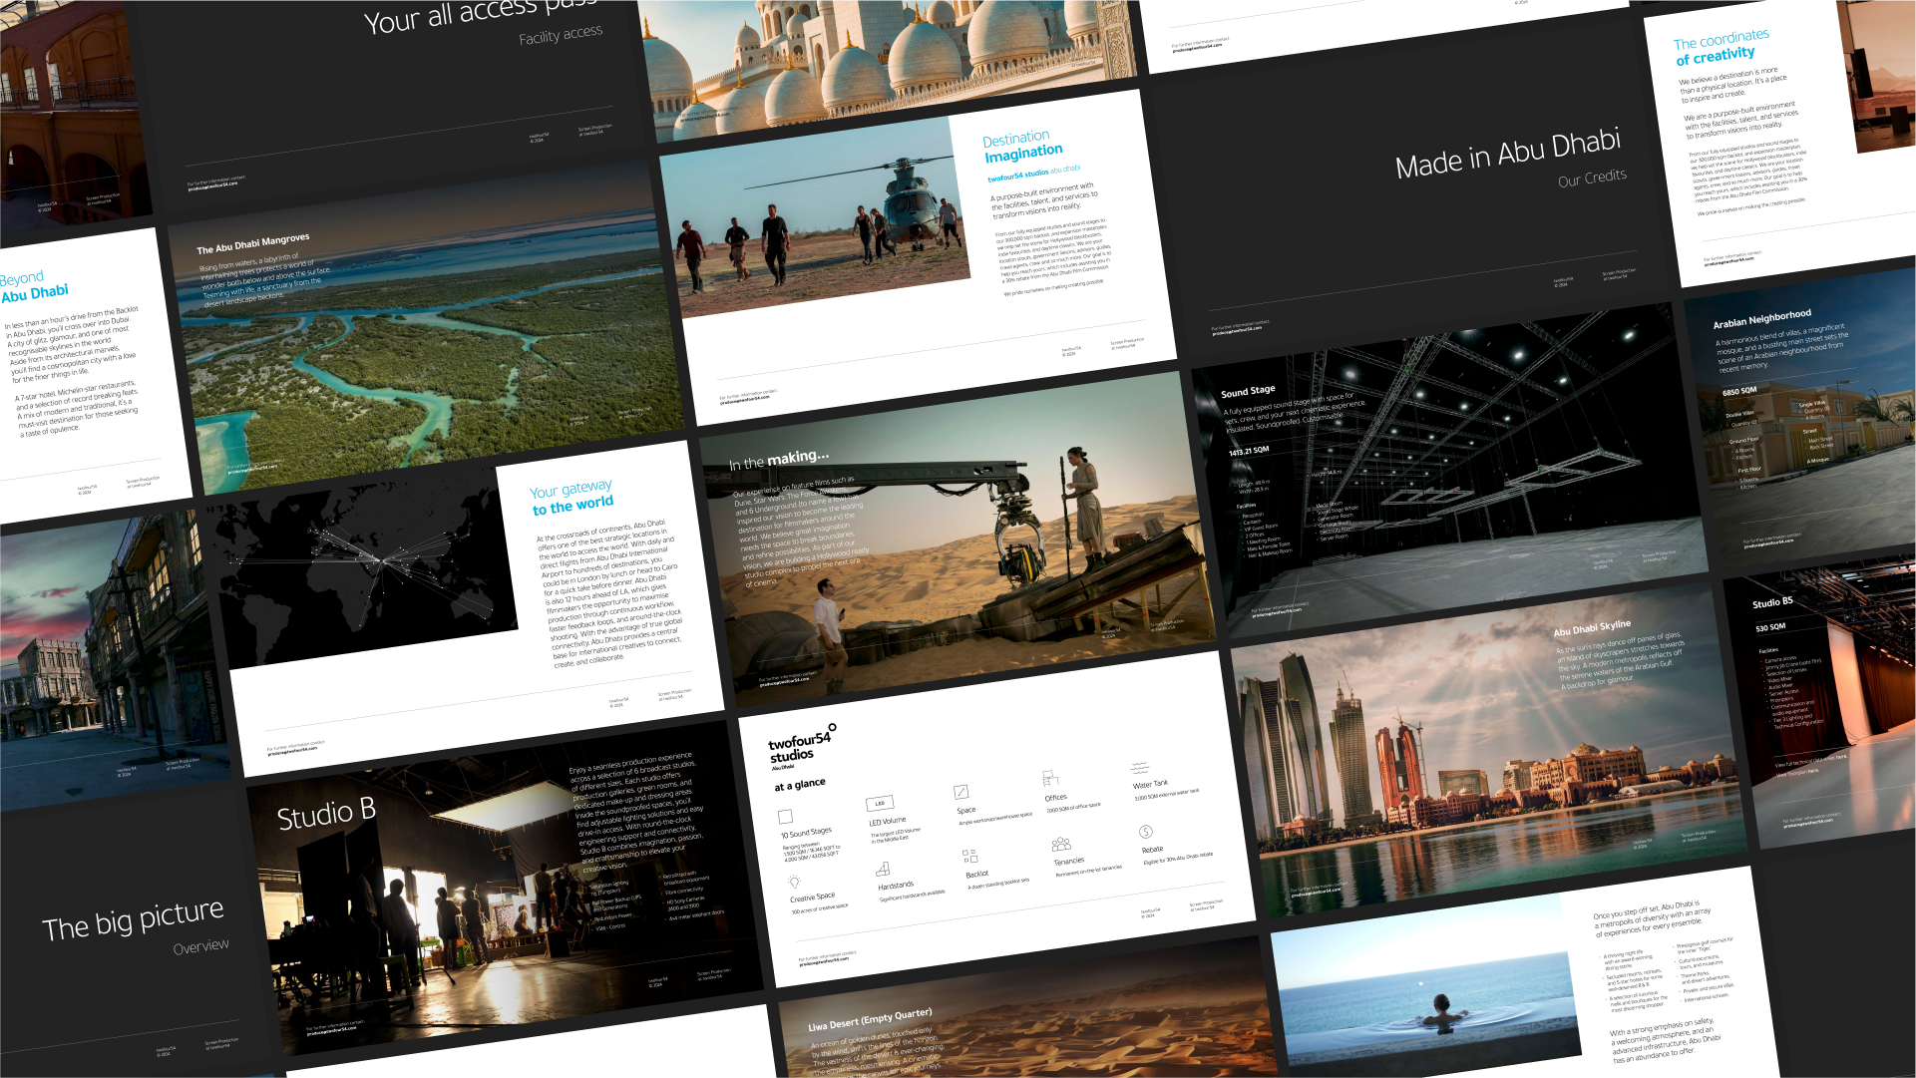1916x1078 pixels.
Task: Click the Creative Space lightbulb icon
Action: click(794, 883)
